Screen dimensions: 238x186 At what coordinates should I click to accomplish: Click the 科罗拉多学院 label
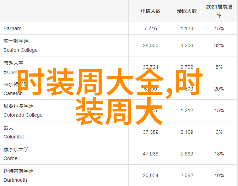coord(18,106)
